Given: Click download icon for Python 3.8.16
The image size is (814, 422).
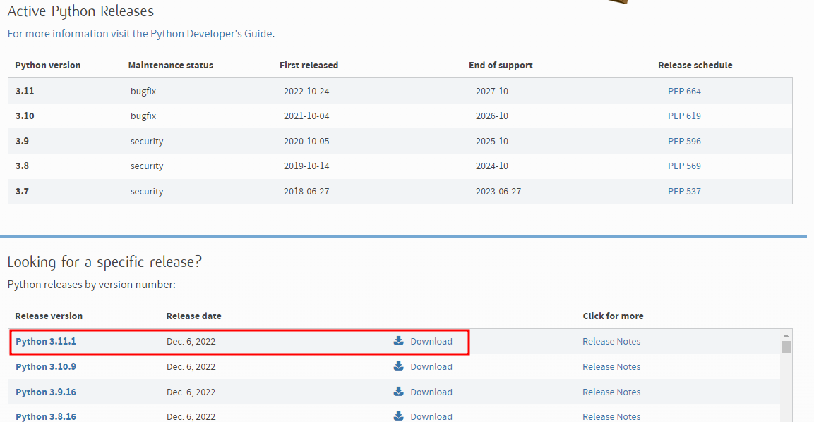Looking at the screenshot, I should coord(398,416).
